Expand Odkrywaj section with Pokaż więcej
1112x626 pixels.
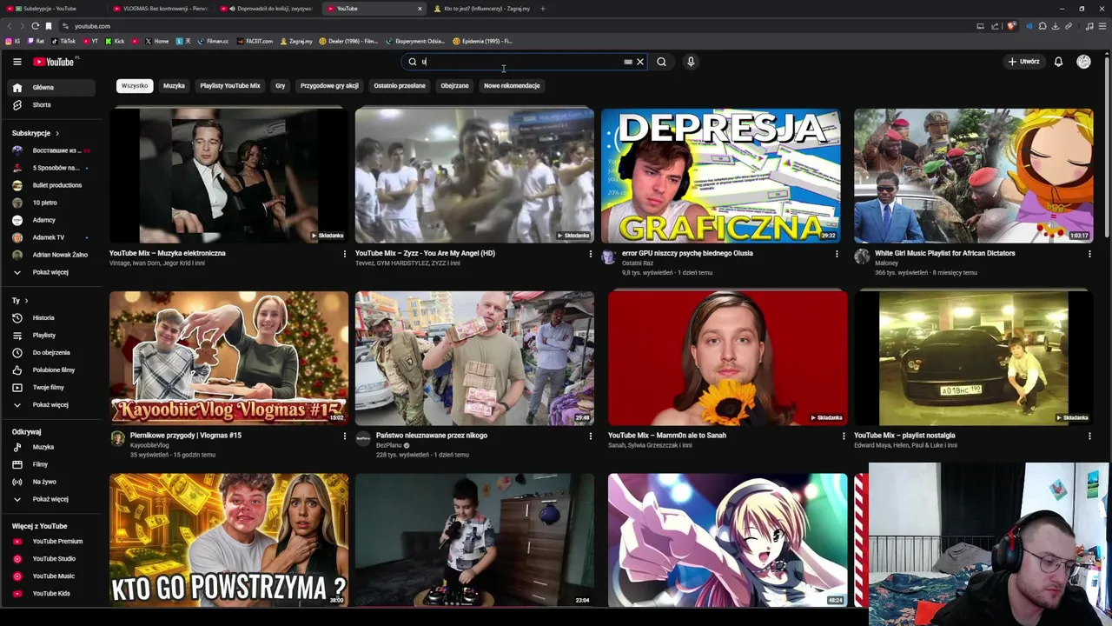(52, 499)
